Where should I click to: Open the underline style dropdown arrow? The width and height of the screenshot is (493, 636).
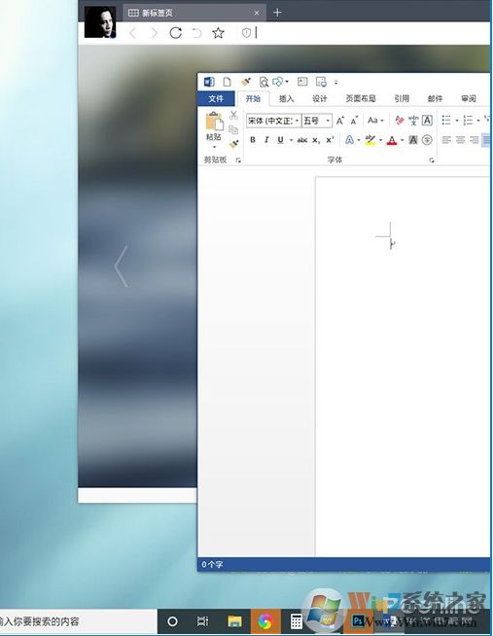[x=291, y=140]
